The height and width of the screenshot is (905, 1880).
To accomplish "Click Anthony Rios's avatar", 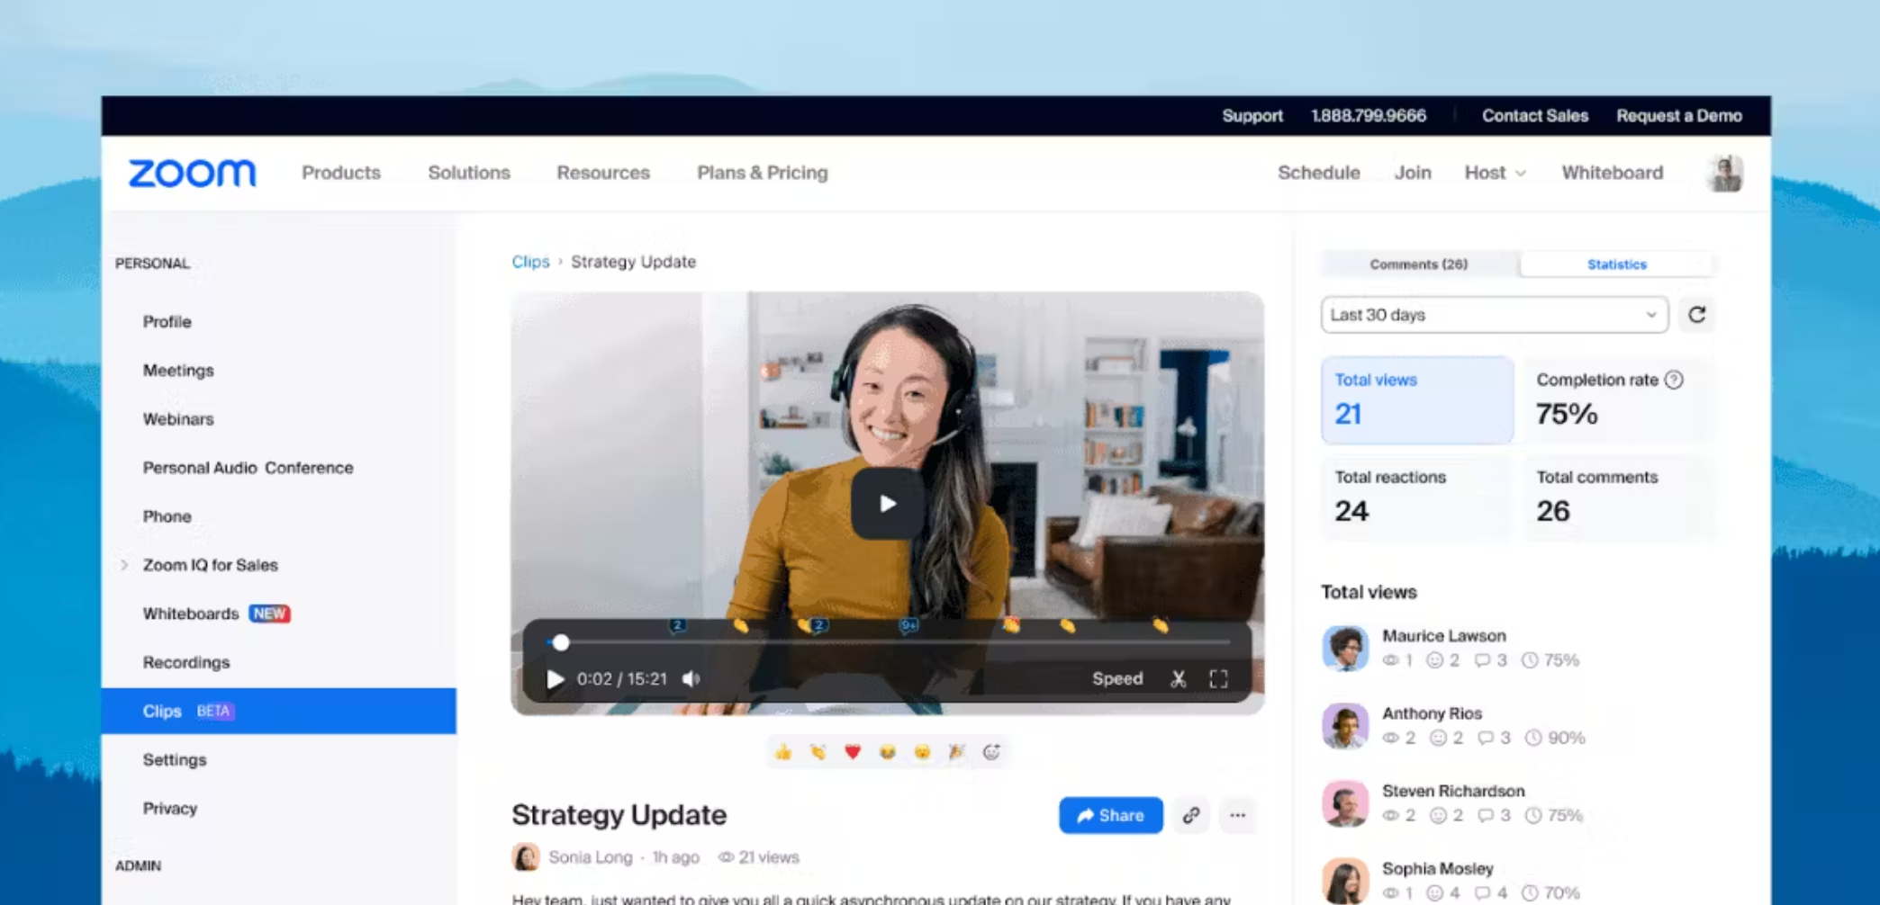I will pos(1345,725).
